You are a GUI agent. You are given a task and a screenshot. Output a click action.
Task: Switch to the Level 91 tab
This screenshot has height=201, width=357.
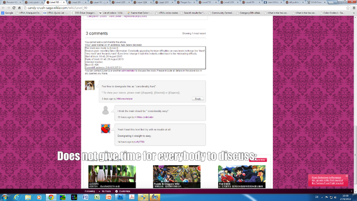tap(98, 2)
